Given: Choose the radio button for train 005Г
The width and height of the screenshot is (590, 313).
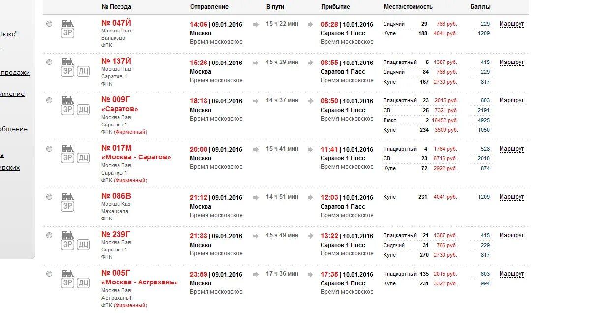Looking at the screenshot, I should pos(49,274).
